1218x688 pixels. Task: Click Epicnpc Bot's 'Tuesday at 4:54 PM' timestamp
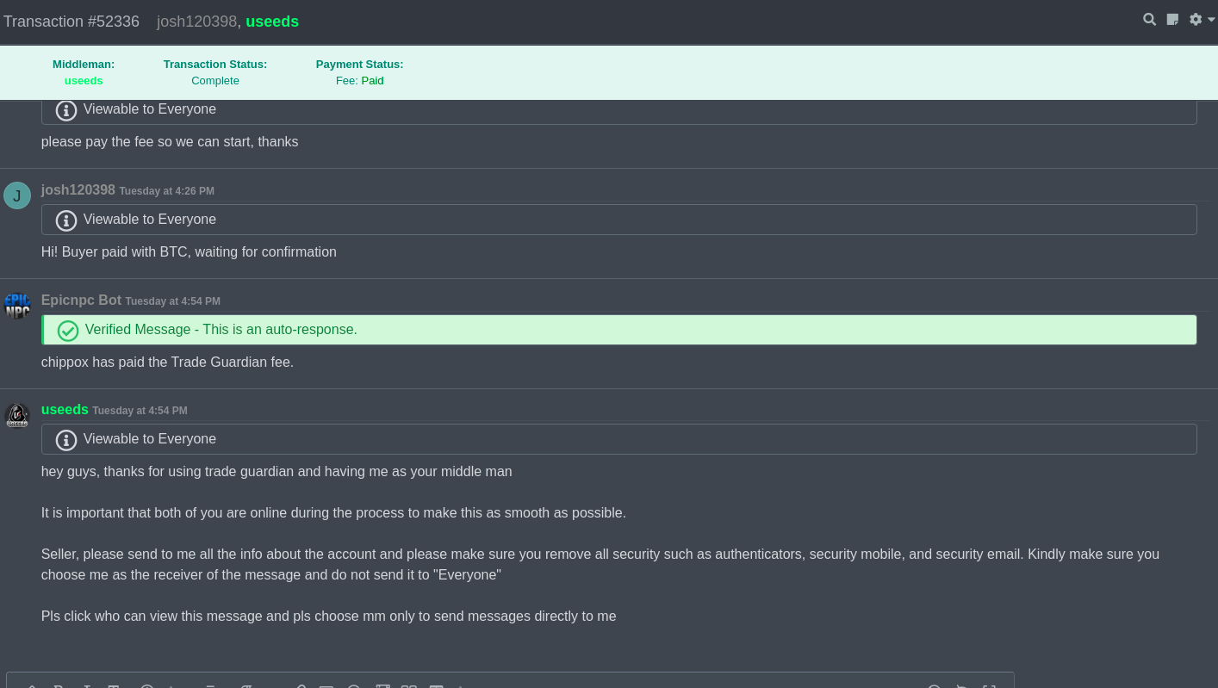click(x=173, y=301)
